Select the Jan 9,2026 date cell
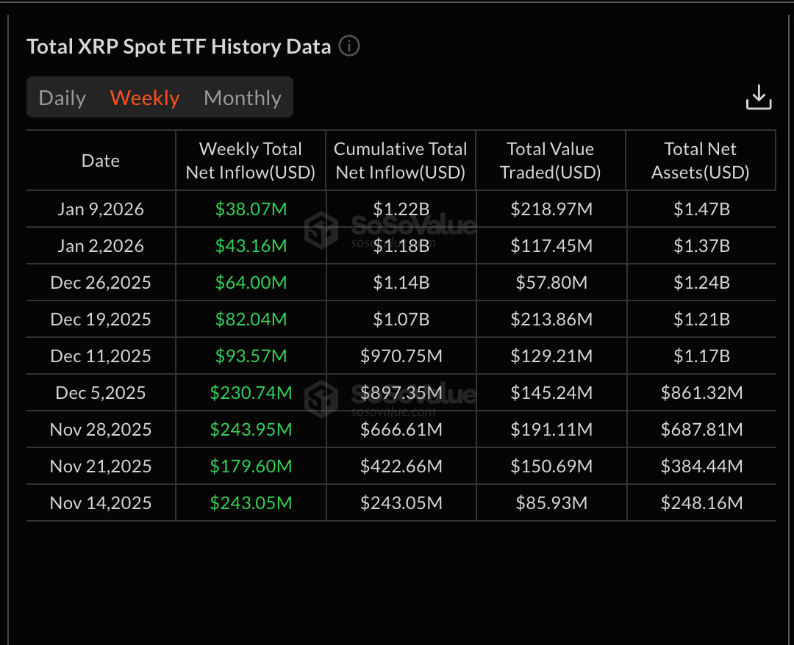The width and height of the screenshot is (794, 645). [x=100, y=209]
